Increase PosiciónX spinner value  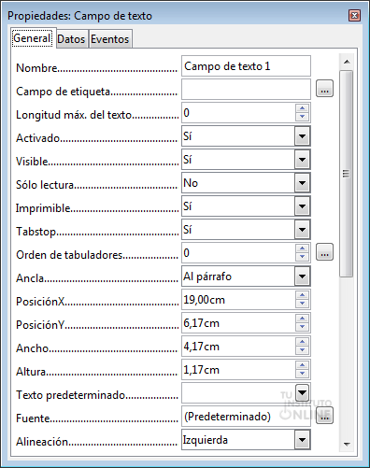pyautogui.click(x=302, y=295)
